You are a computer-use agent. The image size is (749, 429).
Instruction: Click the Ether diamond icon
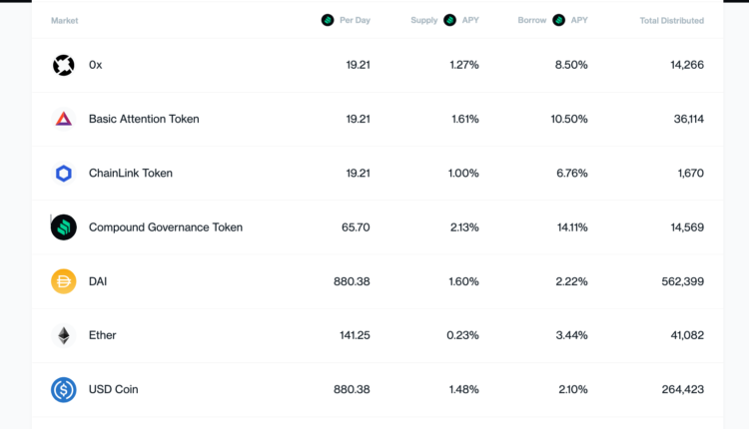click(x=64, y=335)
